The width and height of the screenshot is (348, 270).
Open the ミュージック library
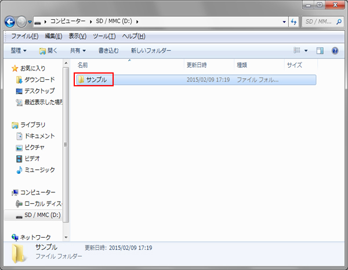39,170
